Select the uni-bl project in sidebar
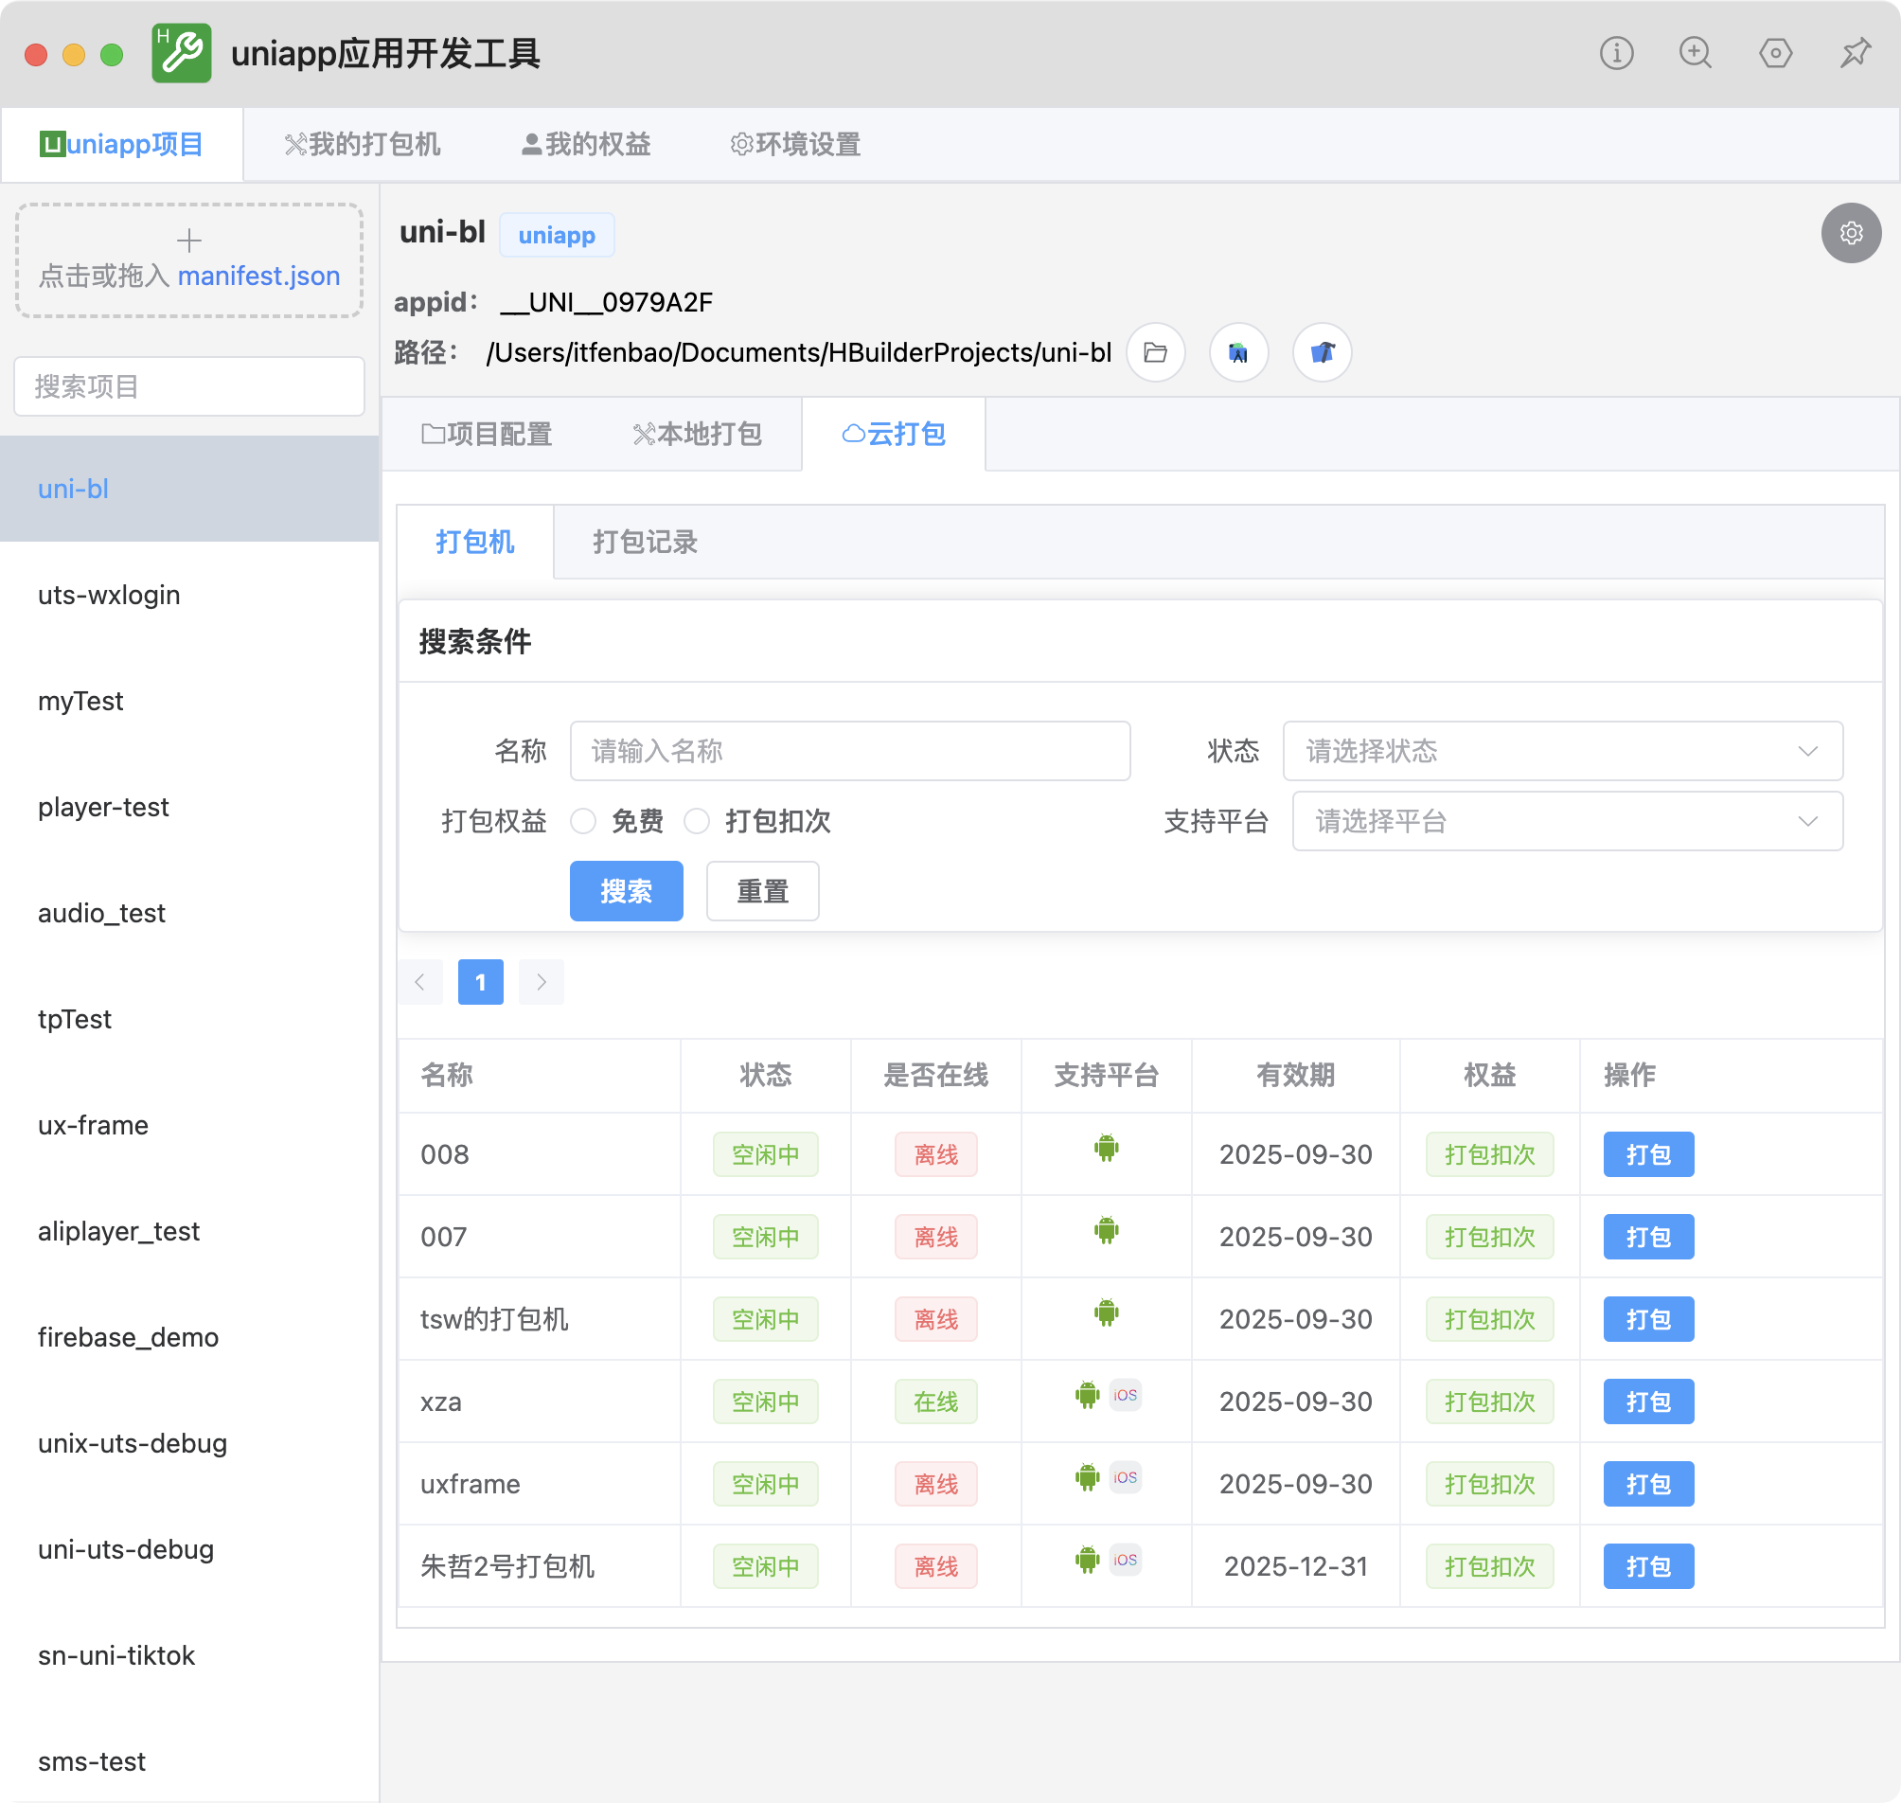 pos(189,490)
